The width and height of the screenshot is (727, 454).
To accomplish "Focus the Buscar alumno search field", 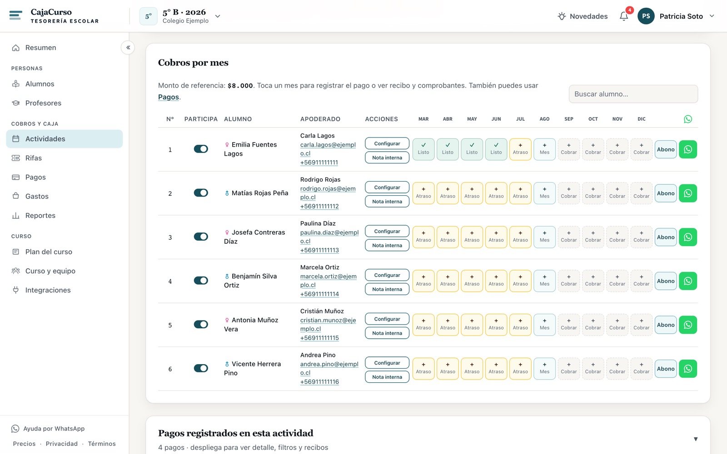I will point(633,94).
